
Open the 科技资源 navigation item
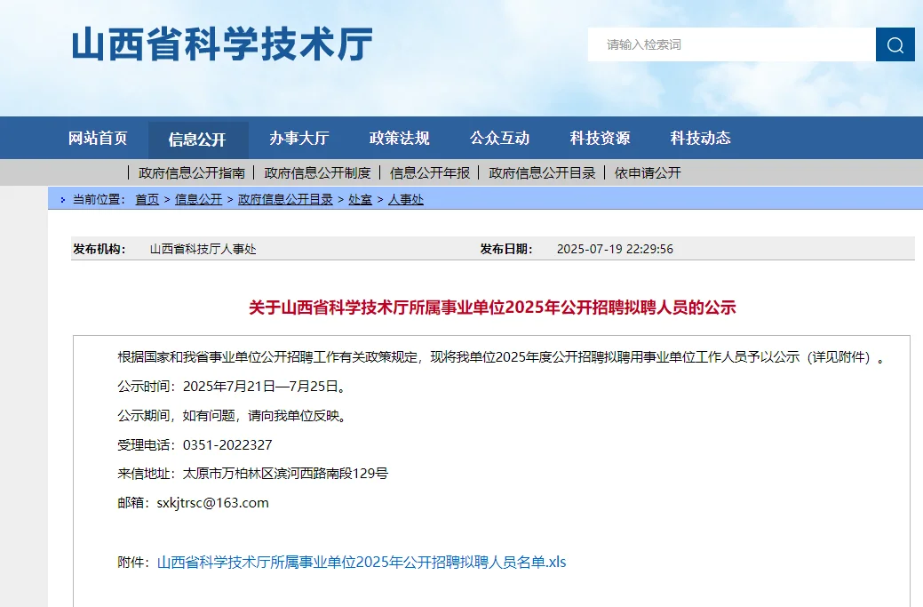pyautogui.click(x=600, y=139)
